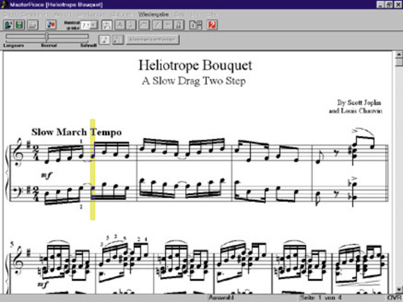
Task: Click the greyed-out wide text button in second toolbar
Action: [x=153, y=40]
